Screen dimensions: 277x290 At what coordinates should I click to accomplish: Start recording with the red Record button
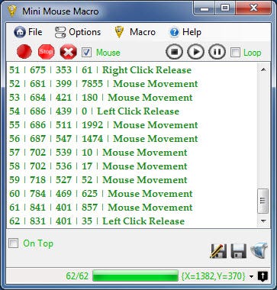tap(24, 52)
